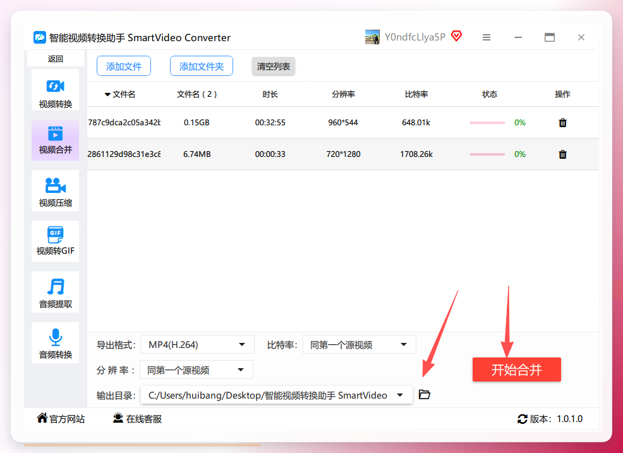This screenshot has height=453, width=623.
Task: Click the 返回 back tab
Action: click(55, 58)
